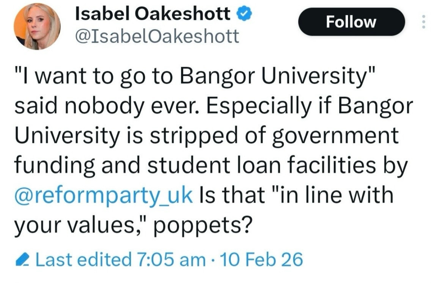The height and width of the screenshot is (283, 447).
Task: Click the line "funding and student loan facilities by"
Action: pos(210,165)
